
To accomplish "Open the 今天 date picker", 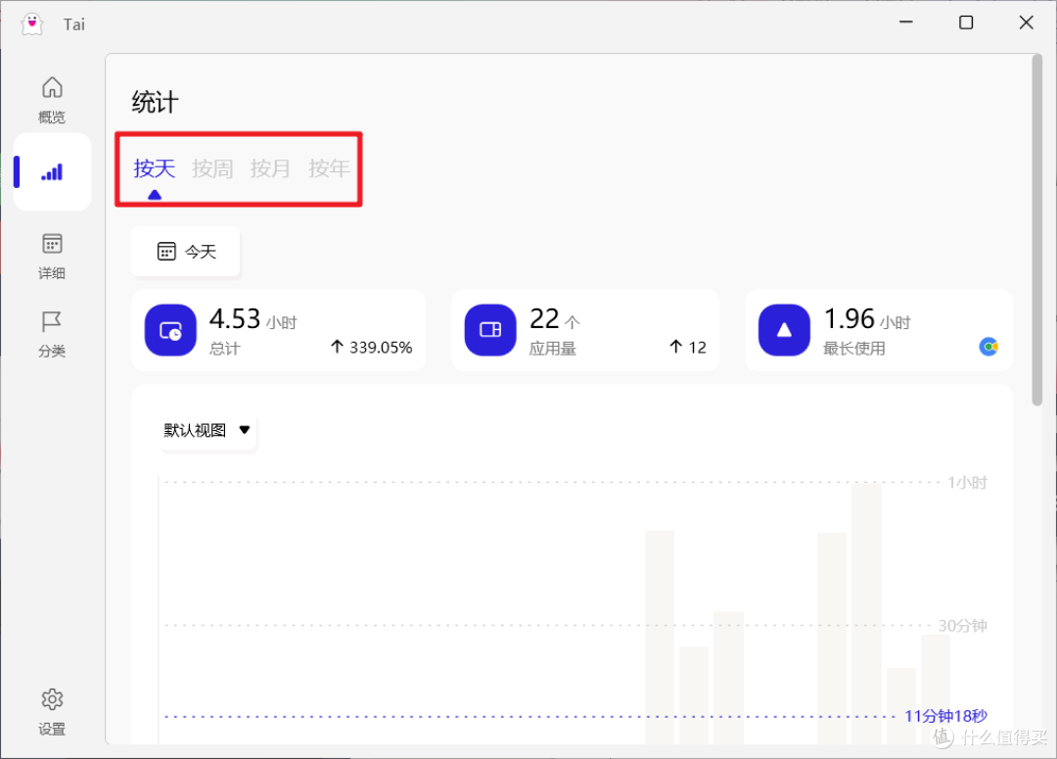I will coord(186,252).
